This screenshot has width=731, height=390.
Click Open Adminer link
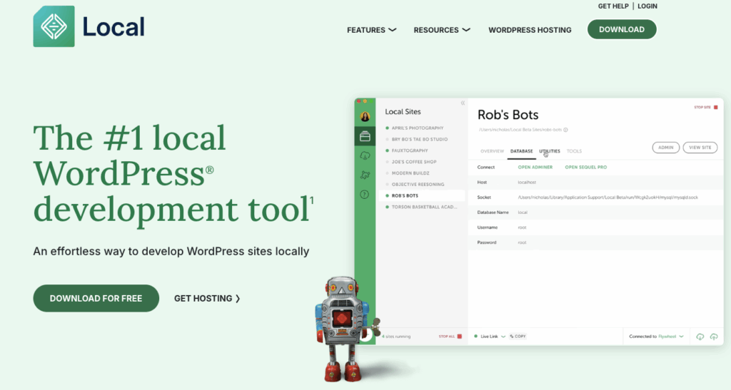coord(535,167)
